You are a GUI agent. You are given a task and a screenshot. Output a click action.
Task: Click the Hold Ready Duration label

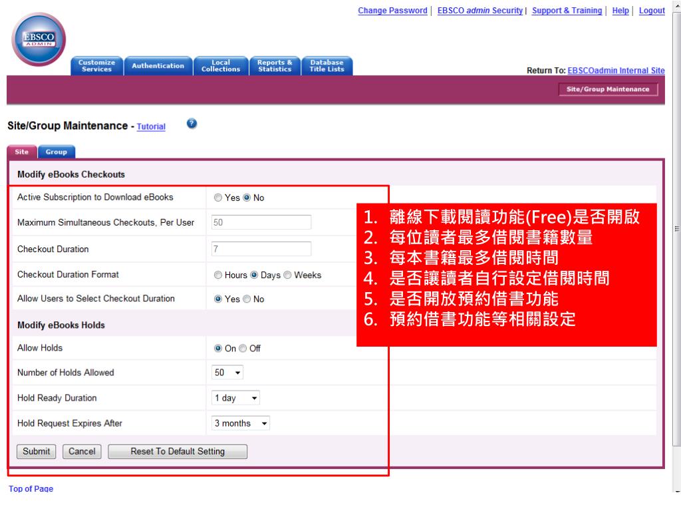(x=57, y=398)
